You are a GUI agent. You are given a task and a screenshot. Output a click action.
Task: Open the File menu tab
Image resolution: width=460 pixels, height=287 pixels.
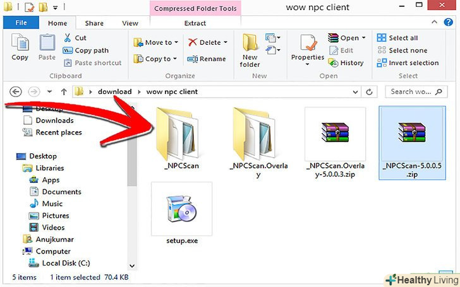[21, 23]
